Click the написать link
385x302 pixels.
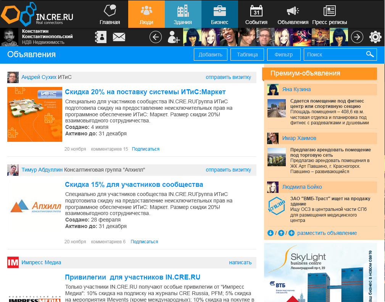point(240,262)
